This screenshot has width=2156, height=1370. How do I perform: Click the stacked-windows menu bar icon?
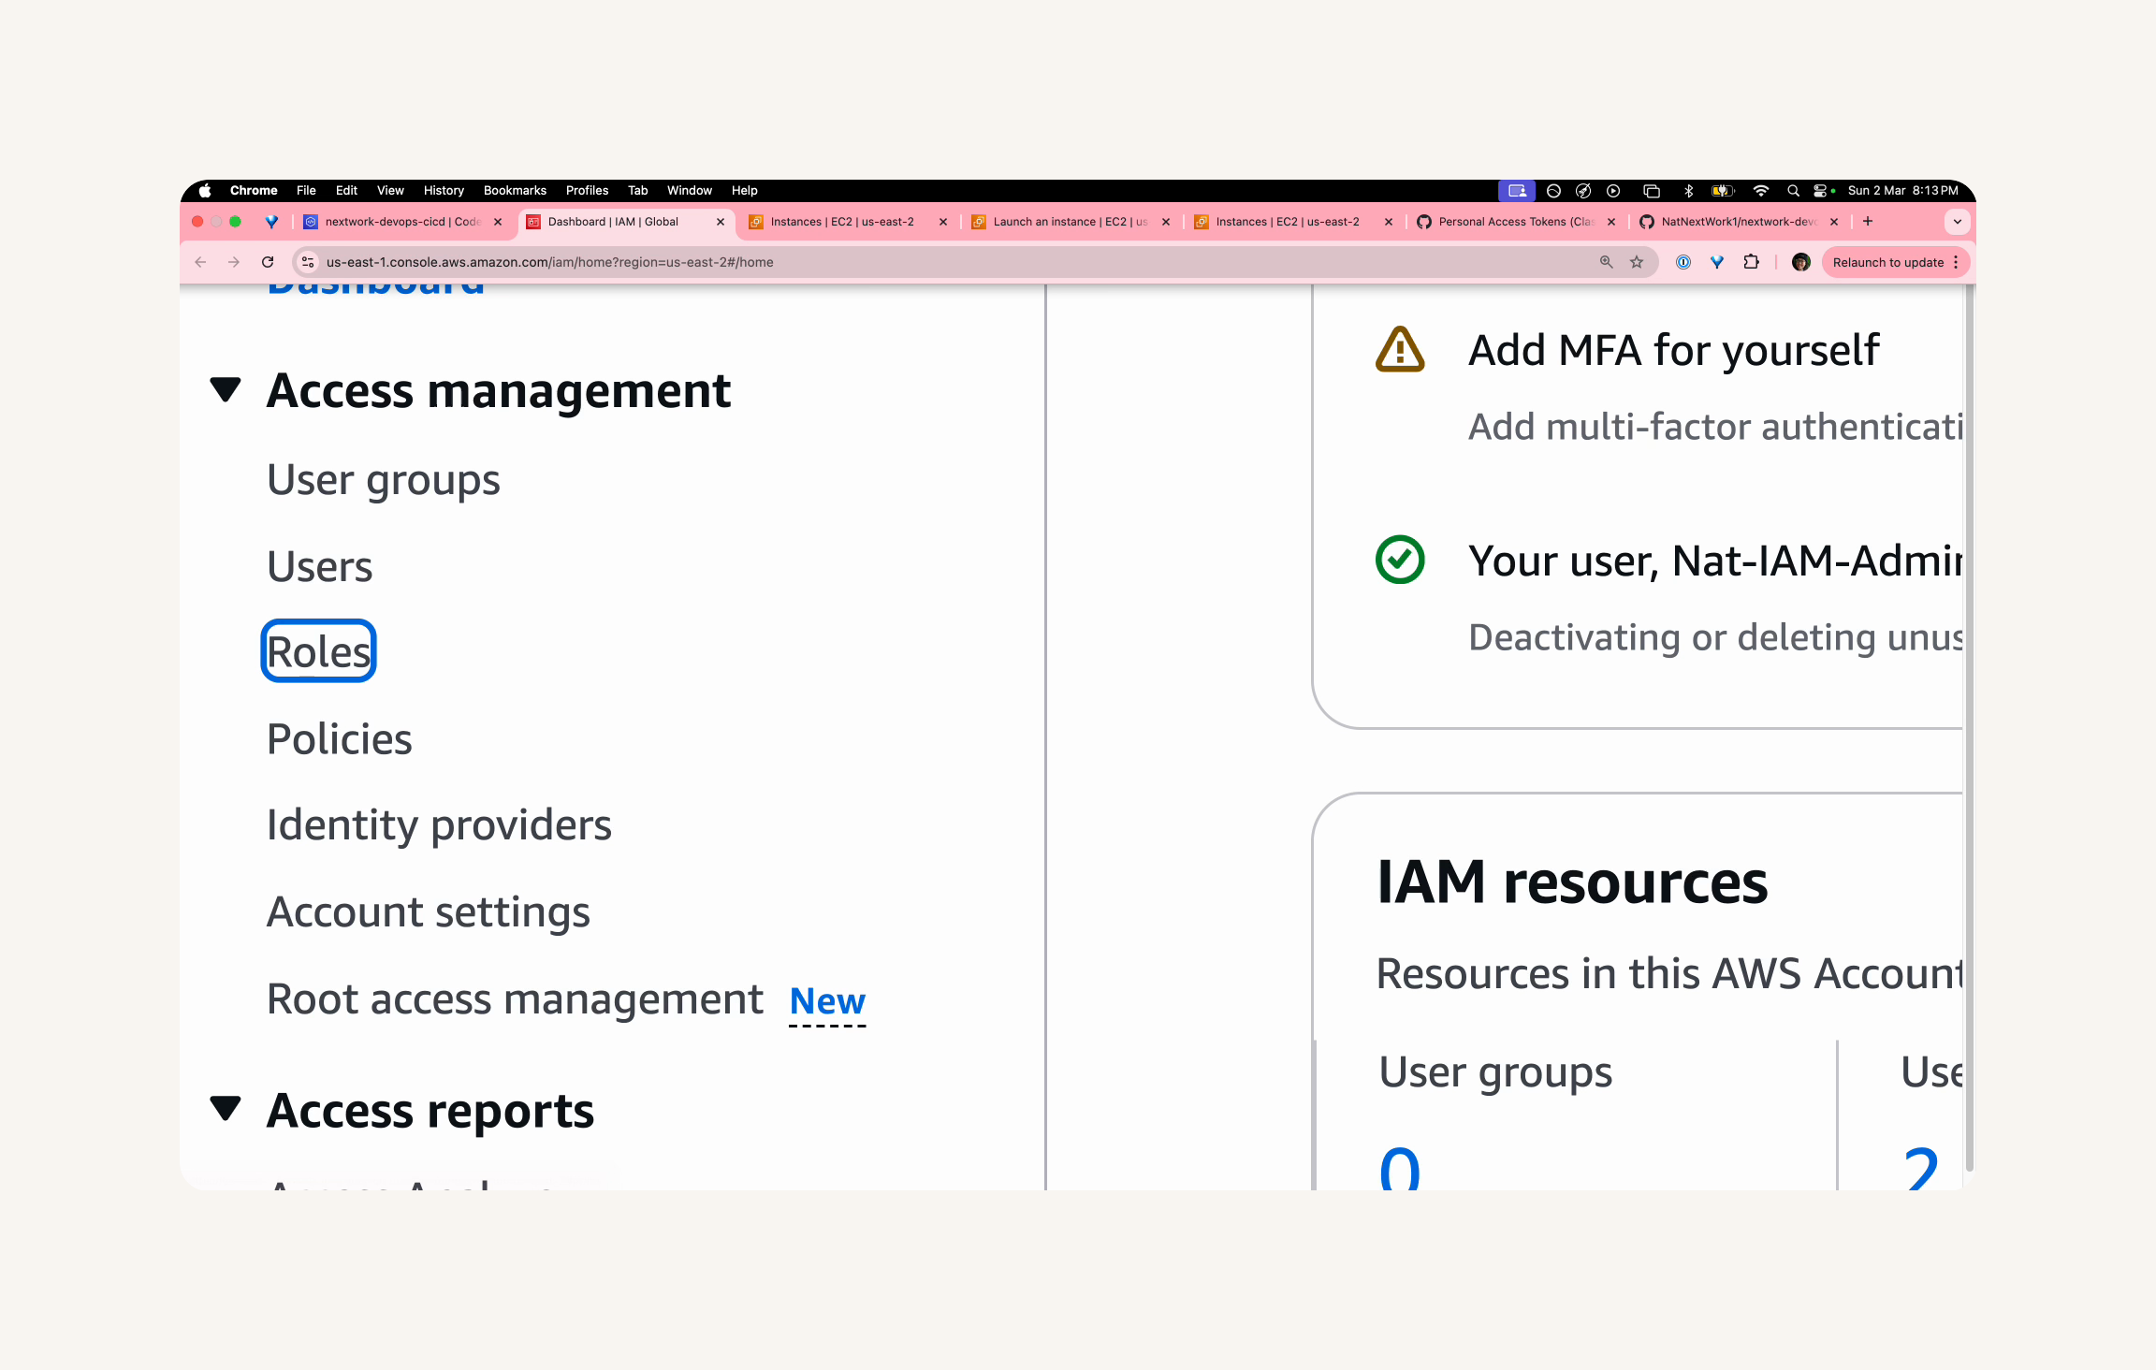tap(1652, 190)
